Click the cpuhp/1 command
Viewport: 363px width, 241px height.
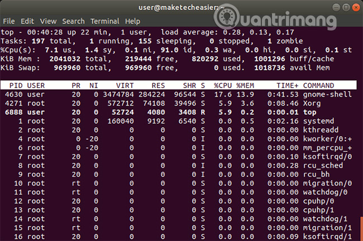[318, 210]
